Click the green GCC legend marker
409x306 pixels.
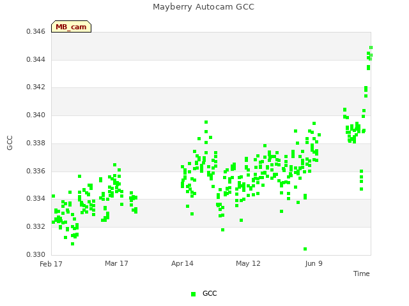point(193,294)
